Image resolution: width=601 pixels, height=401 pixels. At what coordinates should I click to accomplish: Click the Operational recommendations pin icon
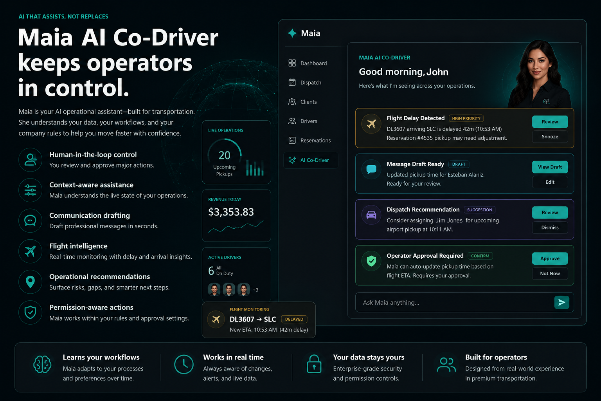[30, 282]
